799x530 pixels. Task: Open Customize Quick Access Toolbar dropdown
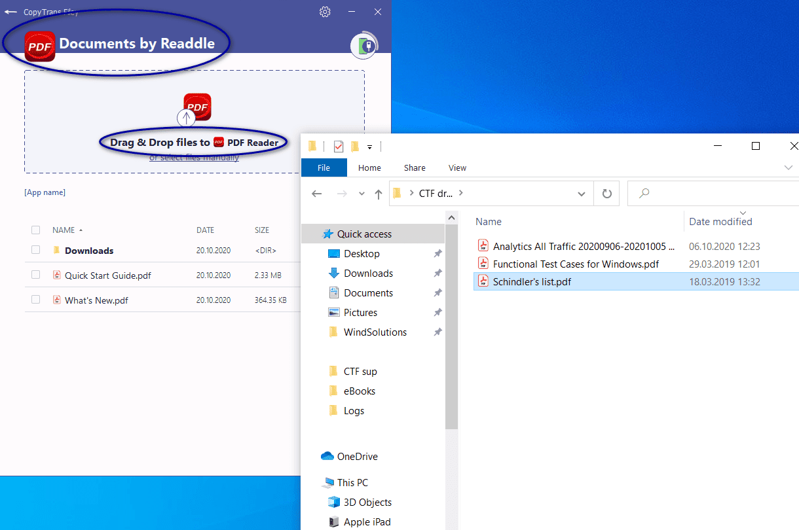(370, 147)
